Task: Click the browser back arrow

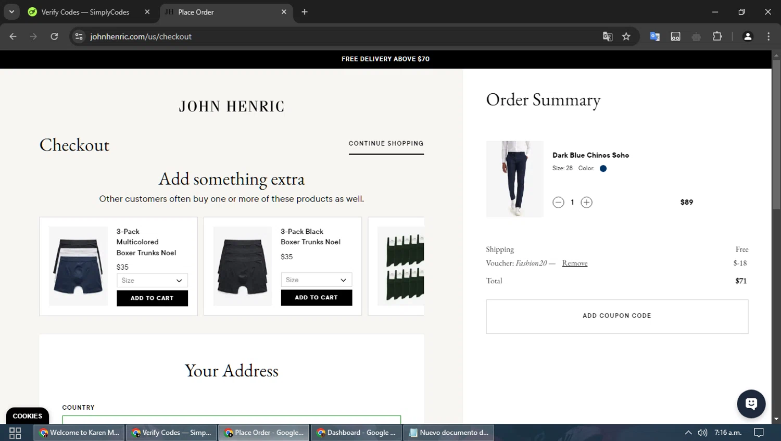Action: coord(13,36)
